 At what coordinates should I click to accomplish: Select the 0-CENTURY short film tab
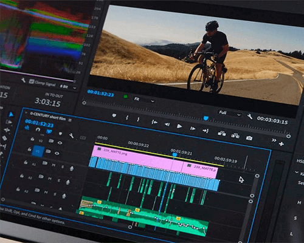[48, 116]
